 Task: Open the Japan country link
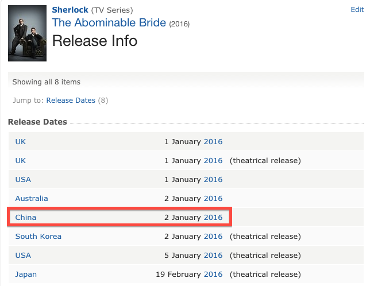26,275
